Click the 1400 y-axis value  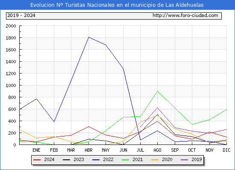11,62
